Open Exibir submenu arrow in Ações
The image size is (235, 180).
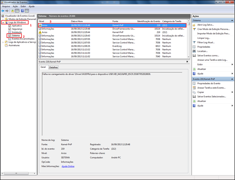(x=232, y=65)
